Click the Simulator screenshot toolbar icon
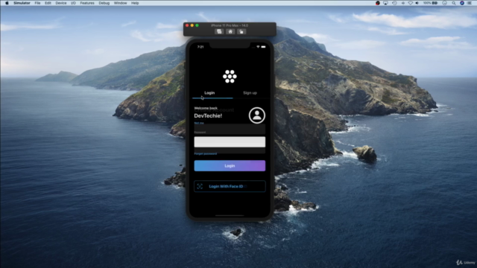The height and width of the screenshot is (268, 477). click(219, 31)
